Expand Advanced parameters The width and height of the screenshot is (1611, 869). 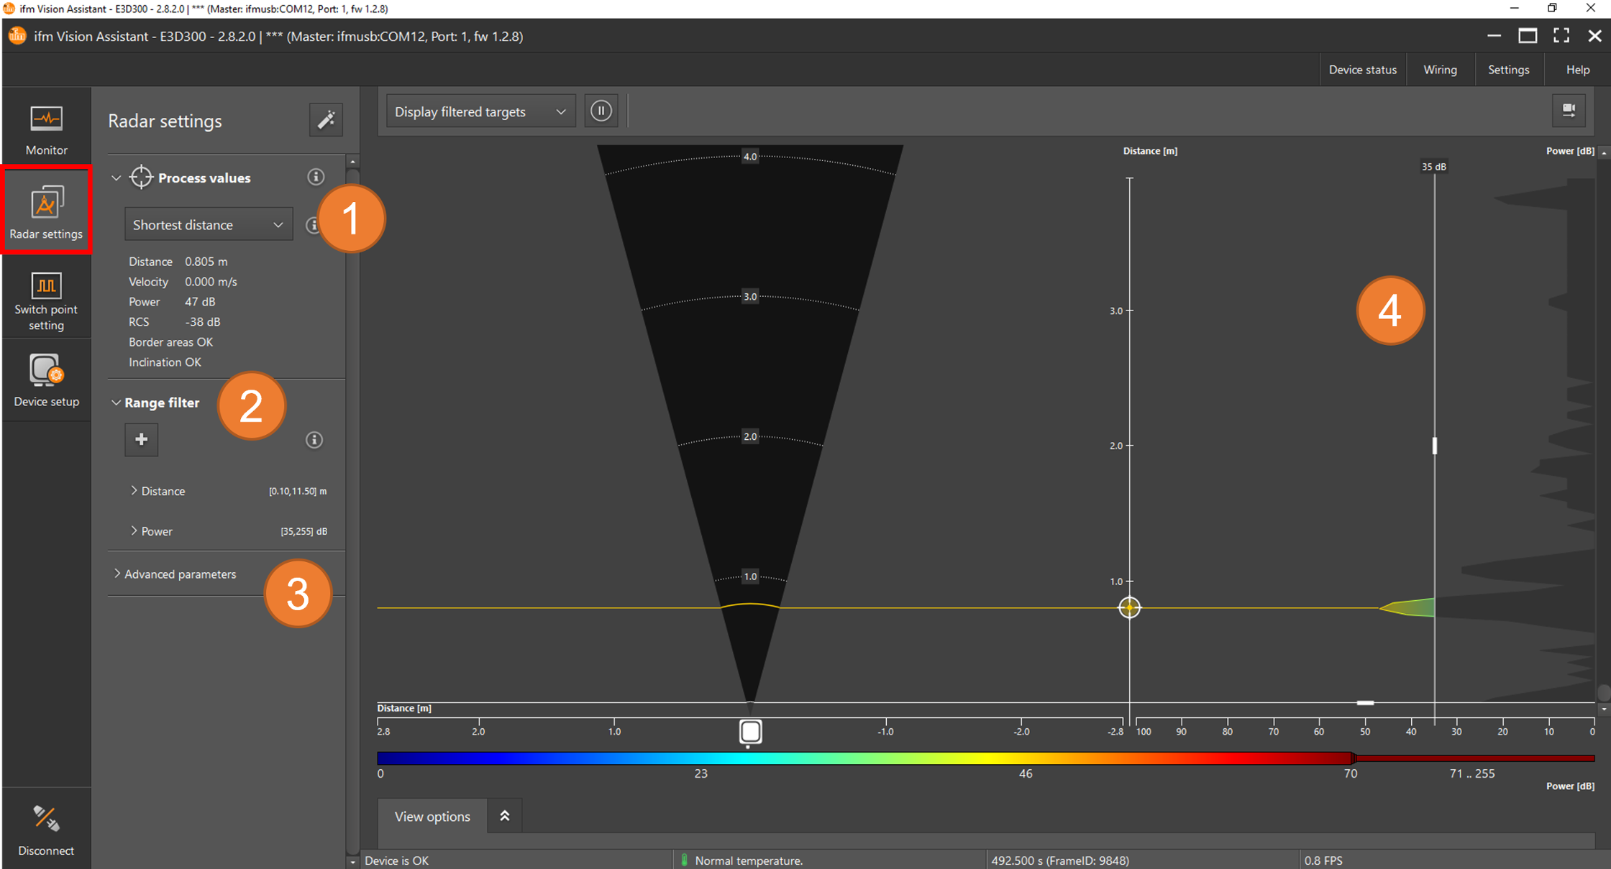coord(175,574)
